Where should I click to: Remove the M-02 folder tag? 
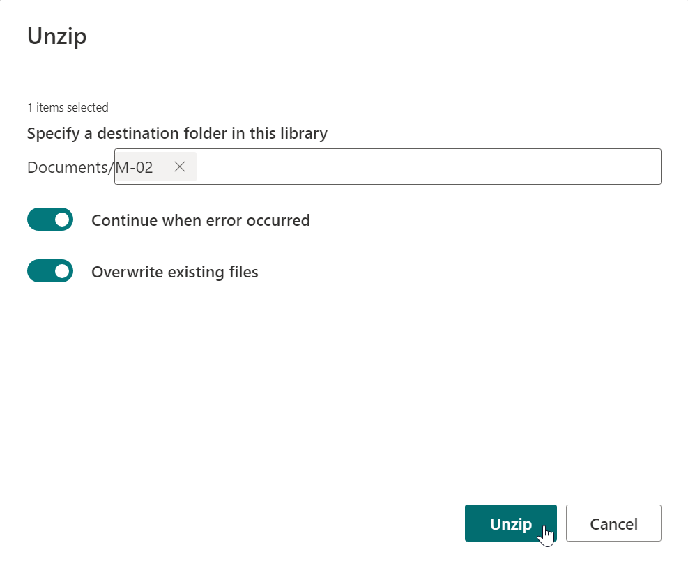[x=179, y=167]
